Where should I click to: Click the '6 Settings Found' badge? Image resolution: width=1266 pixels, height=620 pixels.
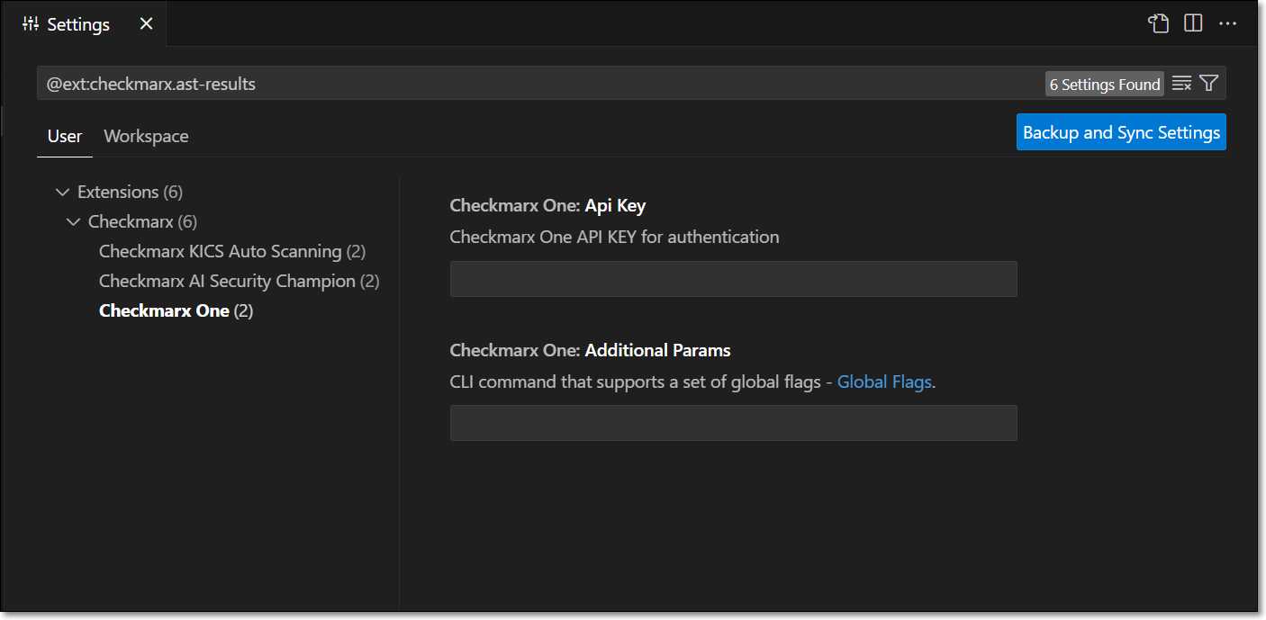click(x=1105, y=84)
